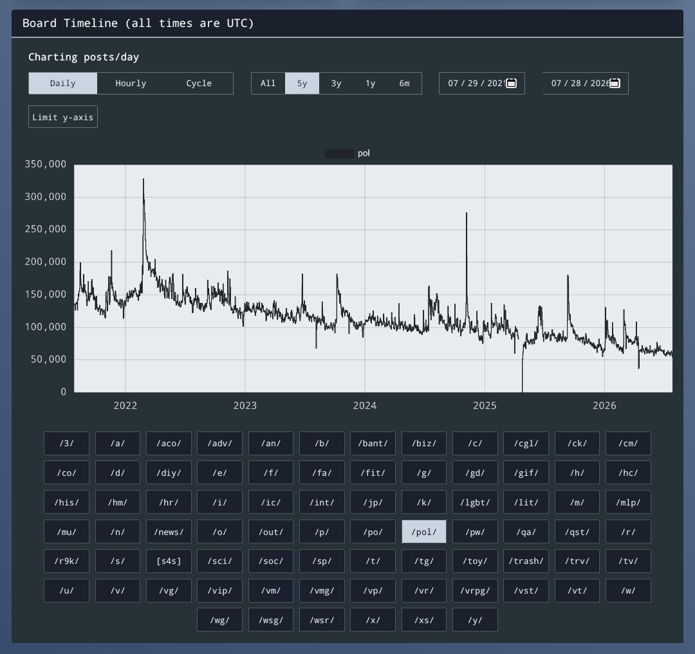Pick the /cgl/ board

click(526, 443)
